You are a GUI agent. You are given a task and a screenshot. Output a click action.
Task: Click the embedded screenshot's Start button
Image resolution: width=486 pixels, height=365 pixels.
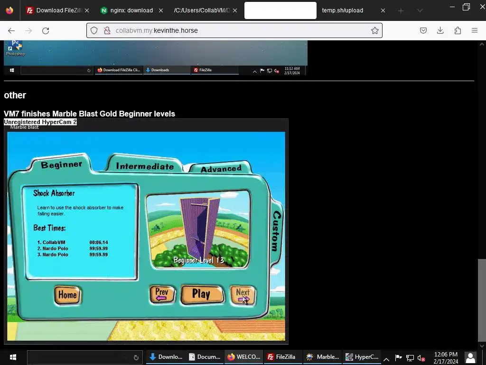(x=12, y=70)
